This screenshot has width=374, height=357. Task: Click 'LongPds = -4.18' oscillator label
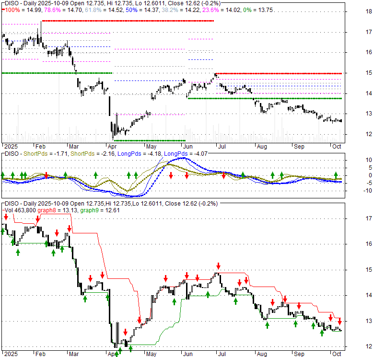click(x=140, y=154)
